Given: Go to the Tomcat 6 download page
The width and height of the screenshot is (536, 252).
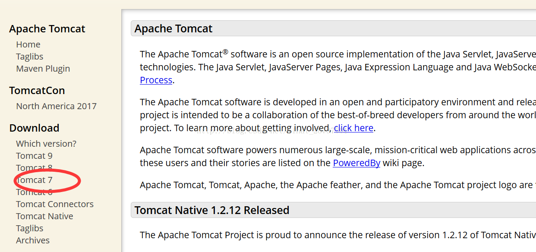Looking at the screenshot, I should pos(34,192).
